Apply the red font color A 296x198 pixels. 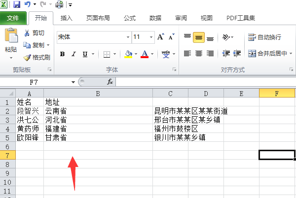[145, 54]
